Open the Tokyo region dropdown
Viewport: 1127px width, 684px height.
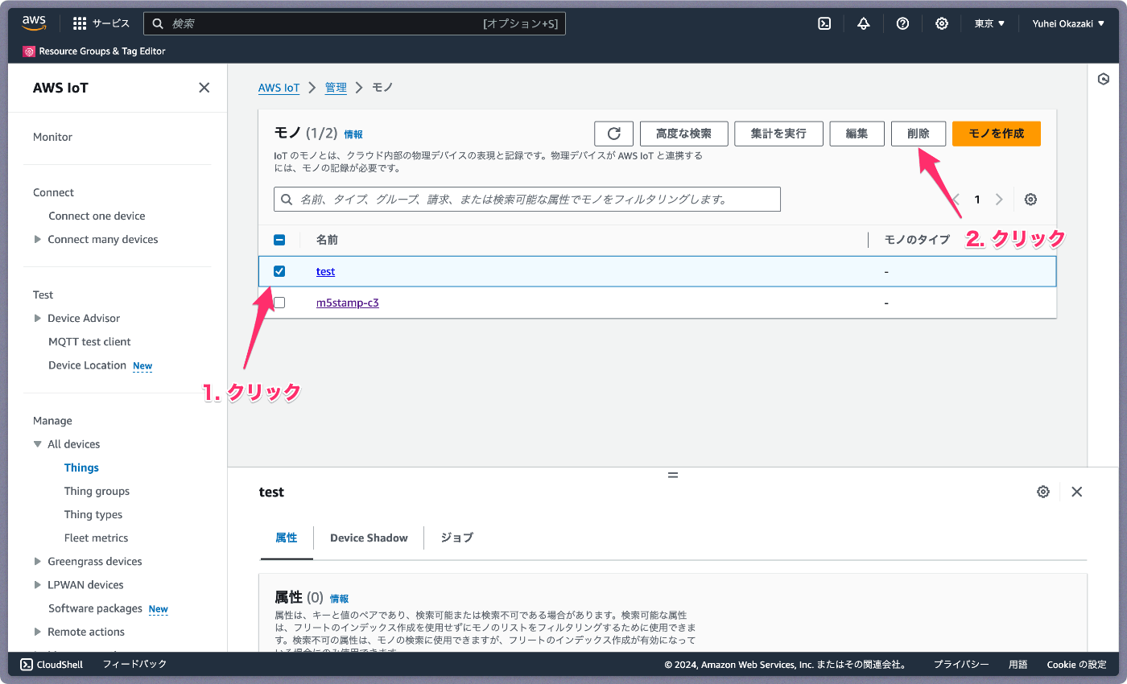pyautogui.click(x=989, y=23)
